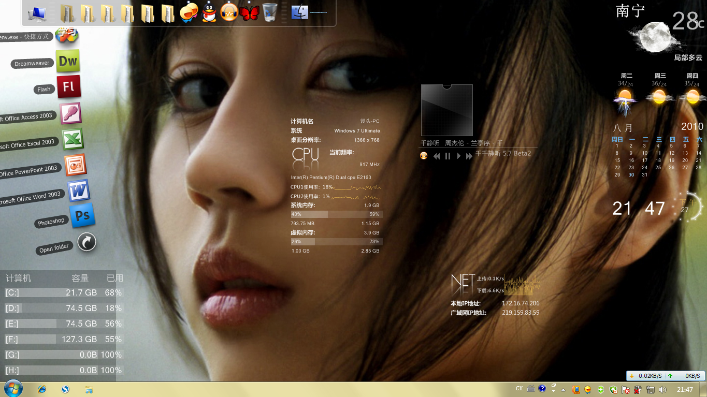Open the language bar options small arrow
Screen dimensions: 707x397
[554, 391]
